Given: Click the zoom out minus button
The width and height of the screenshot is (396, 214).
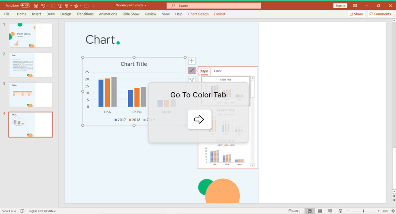Looking at the screenshot, I should click(x=348, y=211).
